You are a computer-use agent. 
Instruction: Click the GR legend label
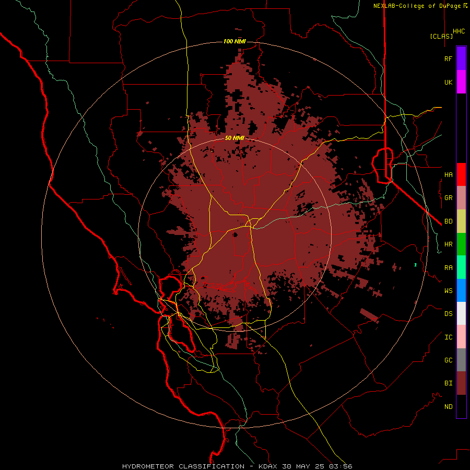pyautogui.click(x=448, y=198)
